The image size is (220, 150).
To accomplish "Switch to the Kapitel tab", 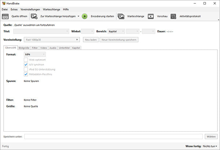I will point(76,48).
